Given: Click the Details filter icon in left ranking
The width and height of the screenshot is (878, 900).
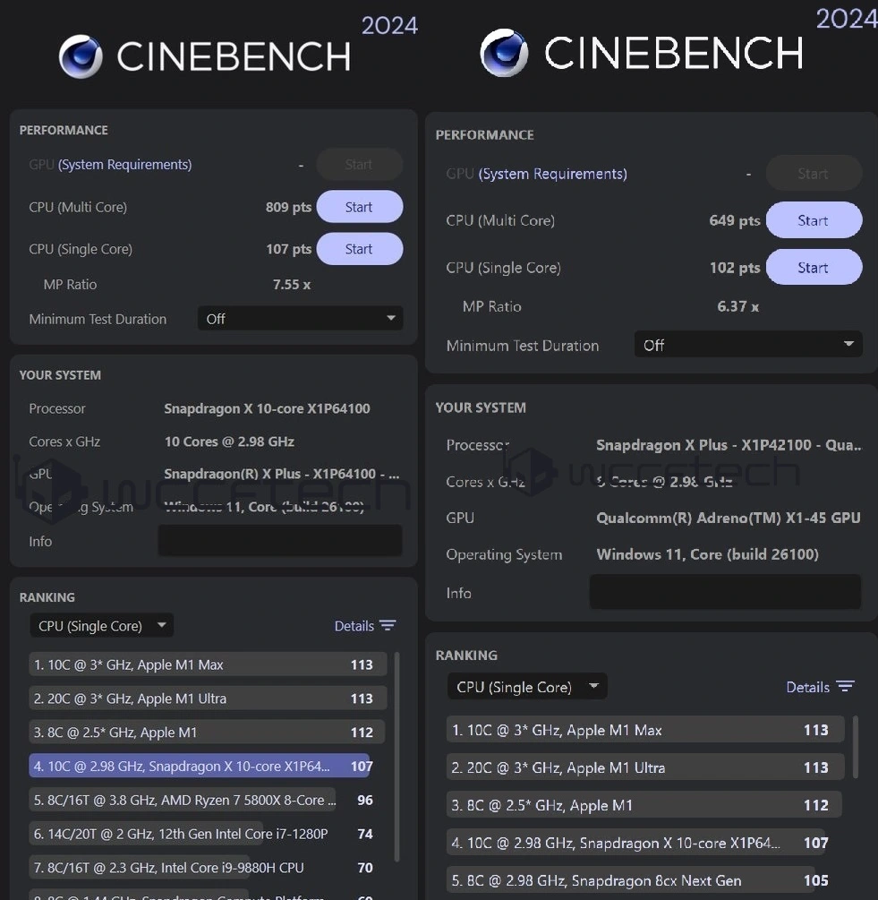Looking at the screenshot, I should 388,626.
